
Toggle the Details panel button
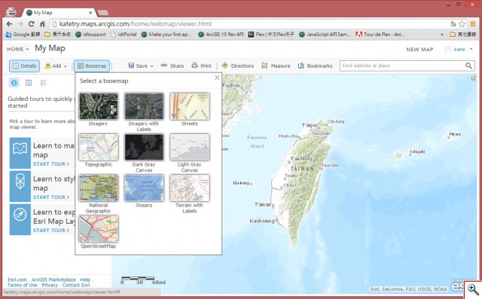click(x=24, y=66)
